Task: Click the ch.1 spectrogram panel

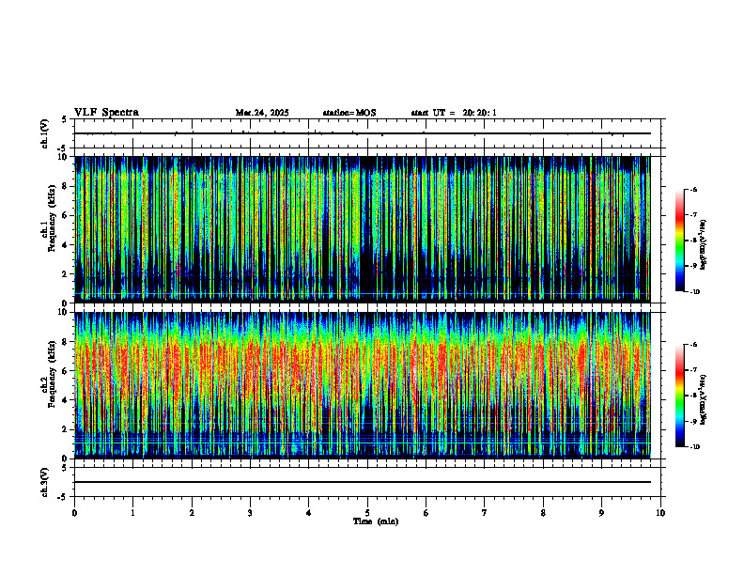Action: [x=363, y=229]
